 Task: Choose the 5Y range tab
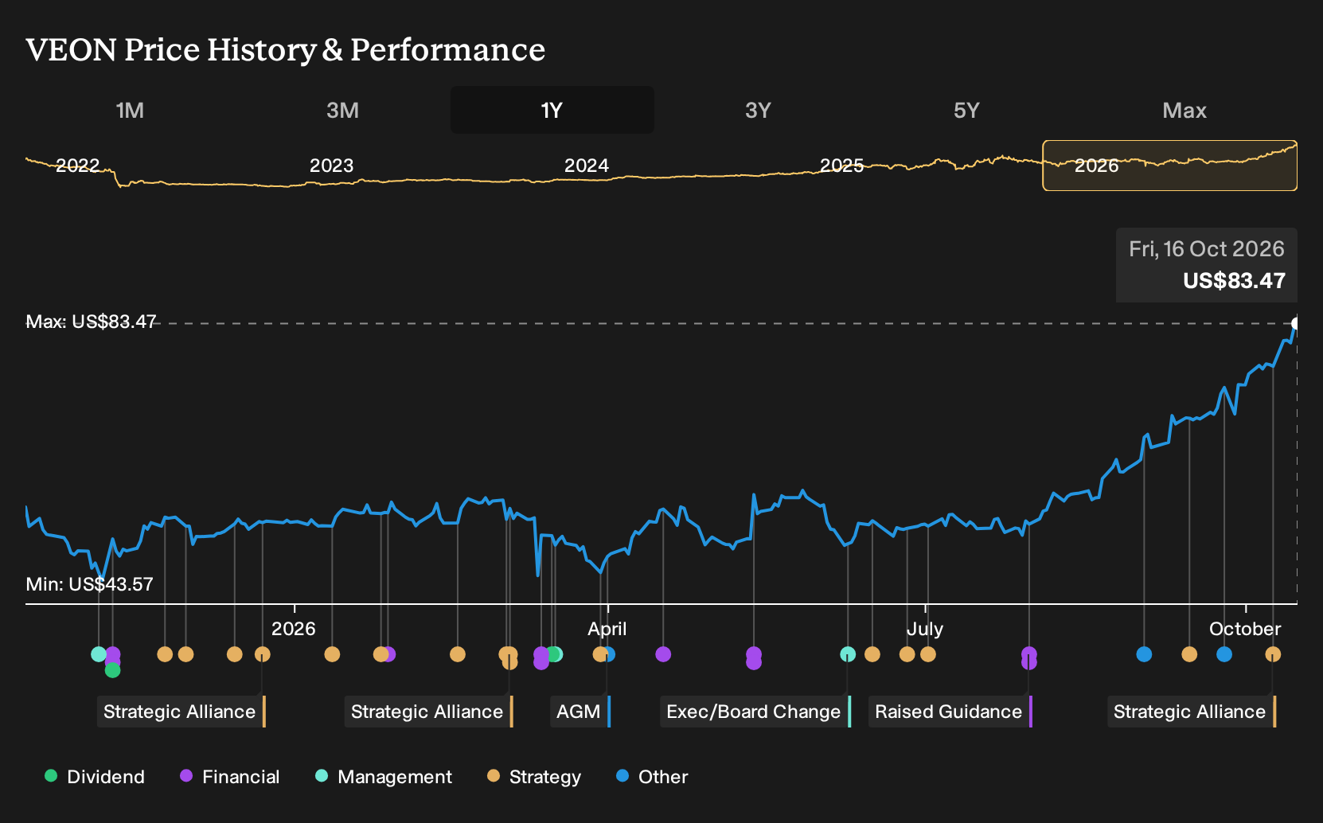click(966, 110)
